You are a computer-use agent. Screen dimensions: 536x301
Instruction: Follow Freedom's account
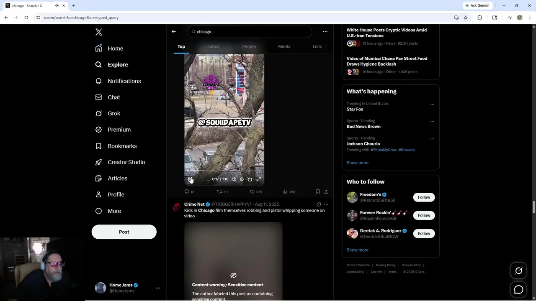coord(424,197)
